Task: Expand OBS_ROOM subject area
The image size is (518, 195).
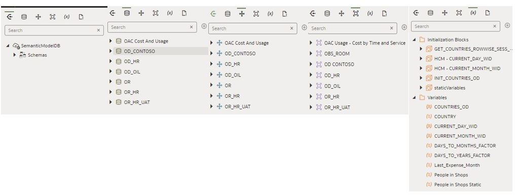Action: [311, 54]
